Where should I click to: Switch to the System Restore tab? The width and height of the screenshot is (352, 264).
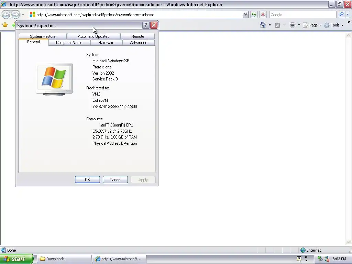43,36
